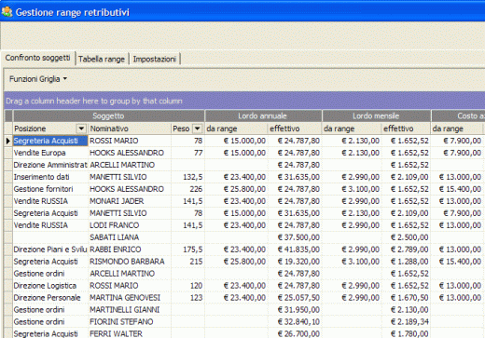Click the Lordo annuale band header
This screenshot has height=338, width=485.
[263, 116]
